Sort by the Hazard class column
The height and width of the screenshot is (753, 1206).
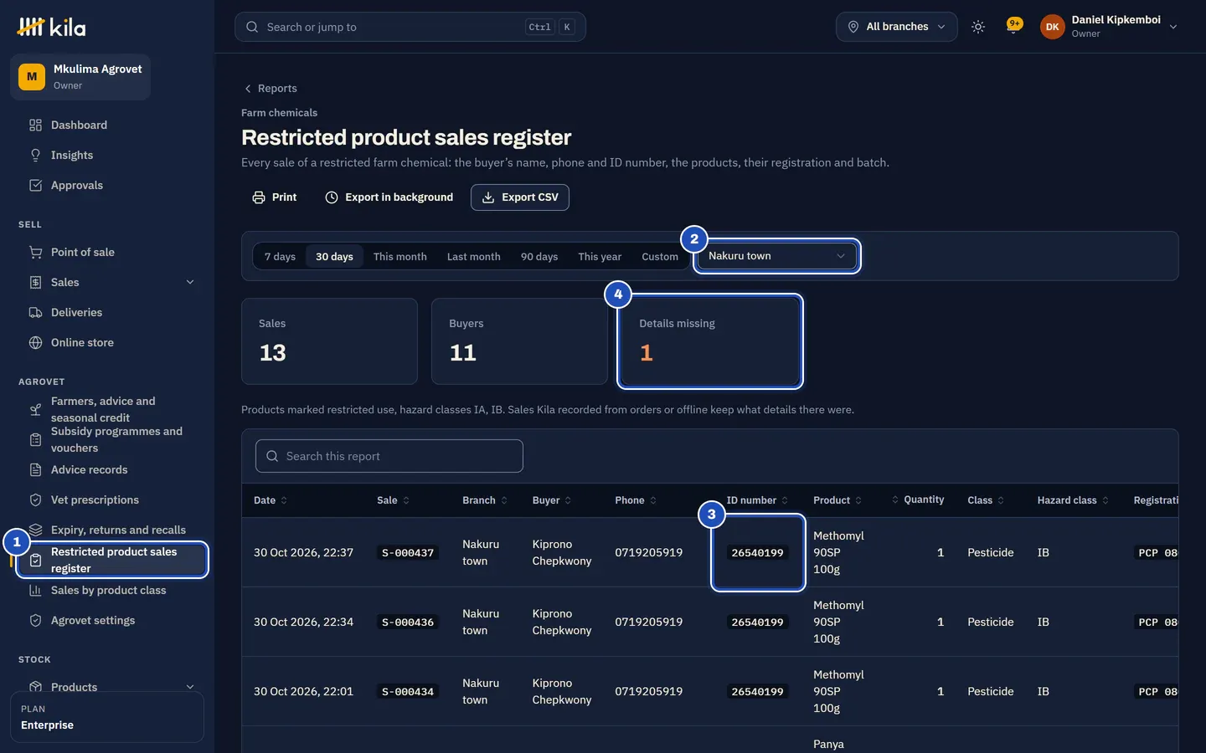coord(1073,500)
